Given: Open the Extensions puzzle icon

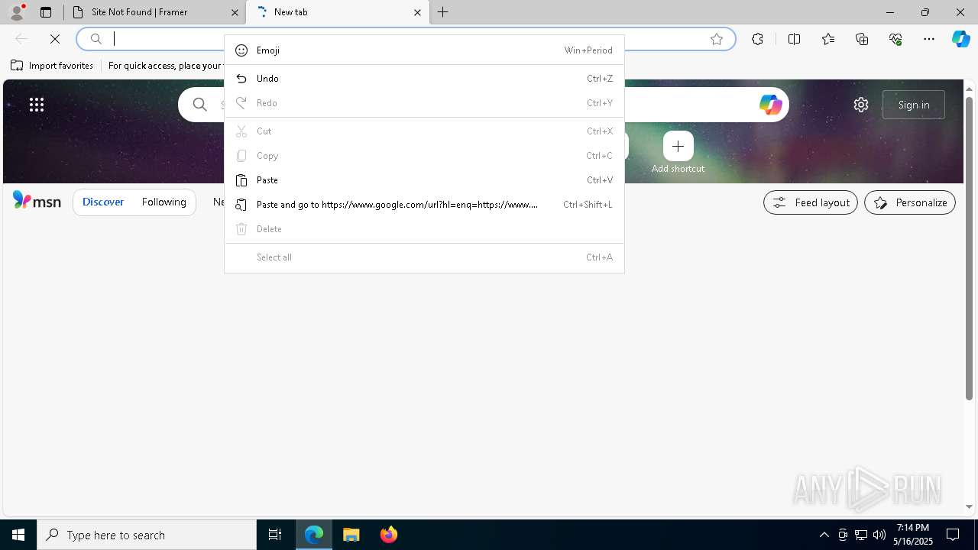Looking at the screenshot, I should (x=757, y=39).
